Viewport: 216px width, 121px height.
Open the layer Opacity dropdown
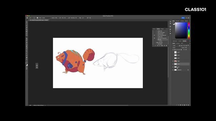pyautogui.click(x=187, y=48)
